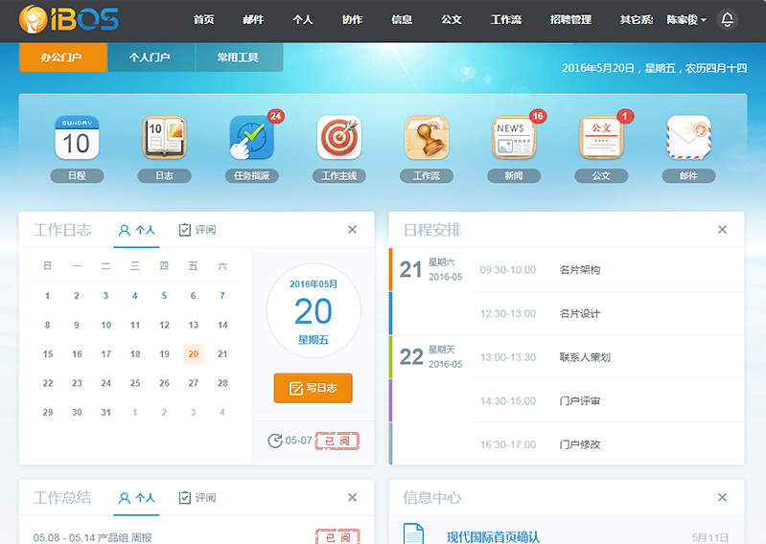Click the red 1 badge on 公文

[625, 116]
